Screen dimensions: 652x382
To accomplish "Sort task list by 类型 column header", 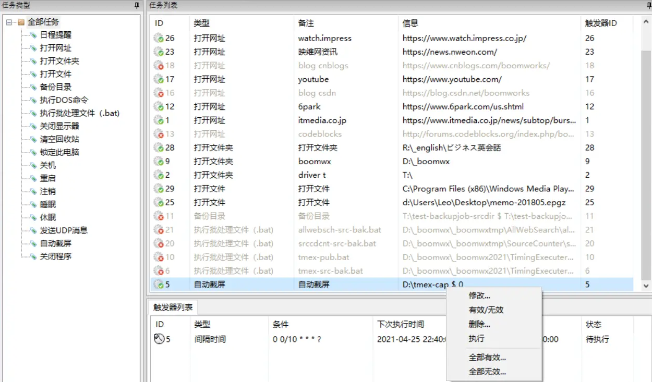I will pos(202,23).
